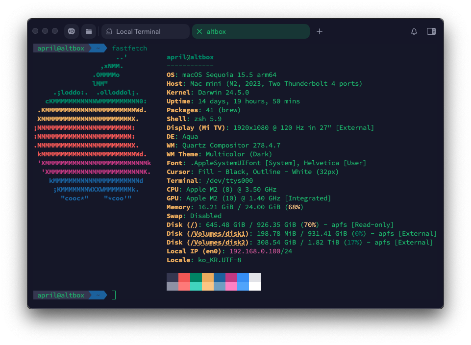Viewport: 471px width, 345px height.
Task: Click the minimize window dot
Action: coord(45,31)
